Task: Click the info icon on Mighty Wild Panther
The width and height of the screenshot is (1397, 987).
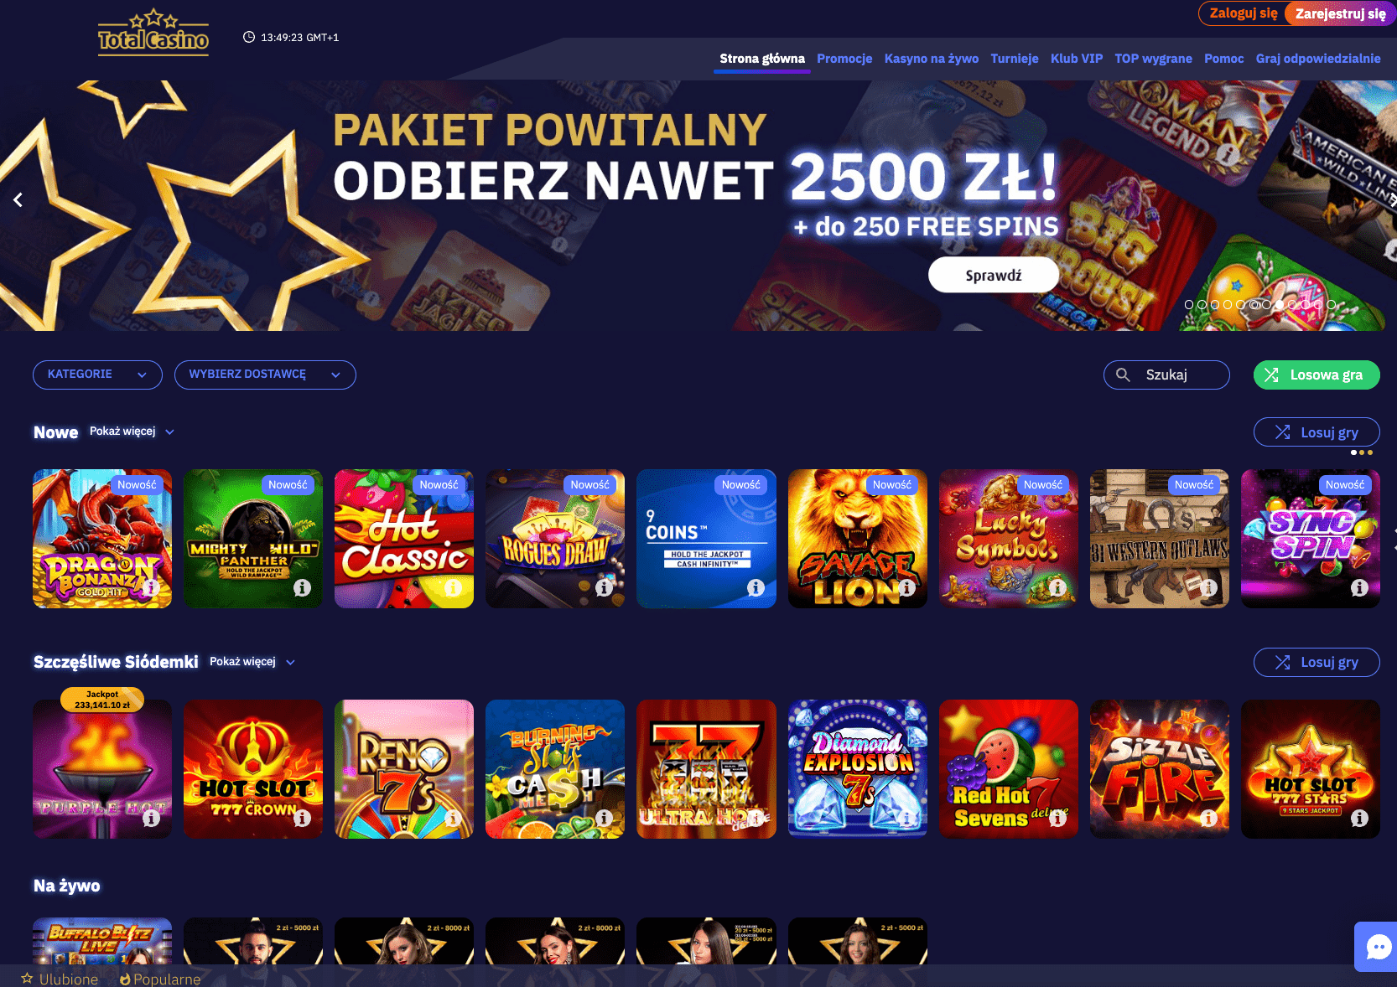Action: point(302,588)
